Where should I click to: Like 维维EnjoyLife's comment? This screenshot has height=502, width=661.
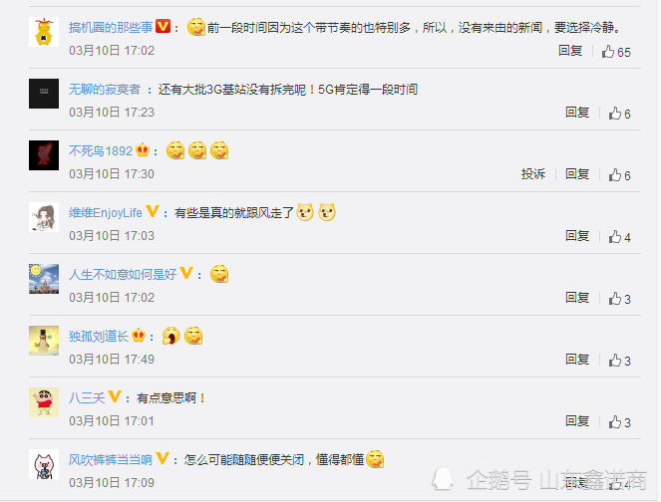click(619, 237)
